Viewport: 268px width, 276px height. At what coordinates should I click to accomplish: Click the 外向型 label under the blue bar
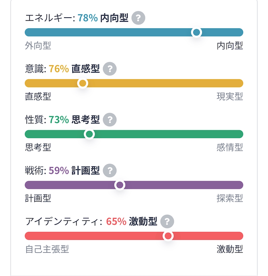coord(38,46)
